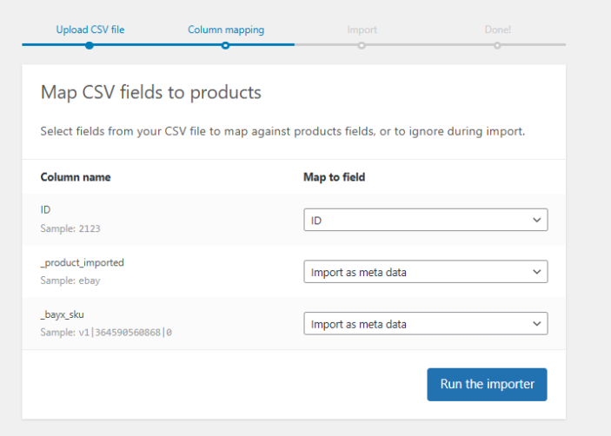The height and width of the screenshot is (436, 611).
Task: Click the _bayx_sku column name text
Action: click(64, 314)
